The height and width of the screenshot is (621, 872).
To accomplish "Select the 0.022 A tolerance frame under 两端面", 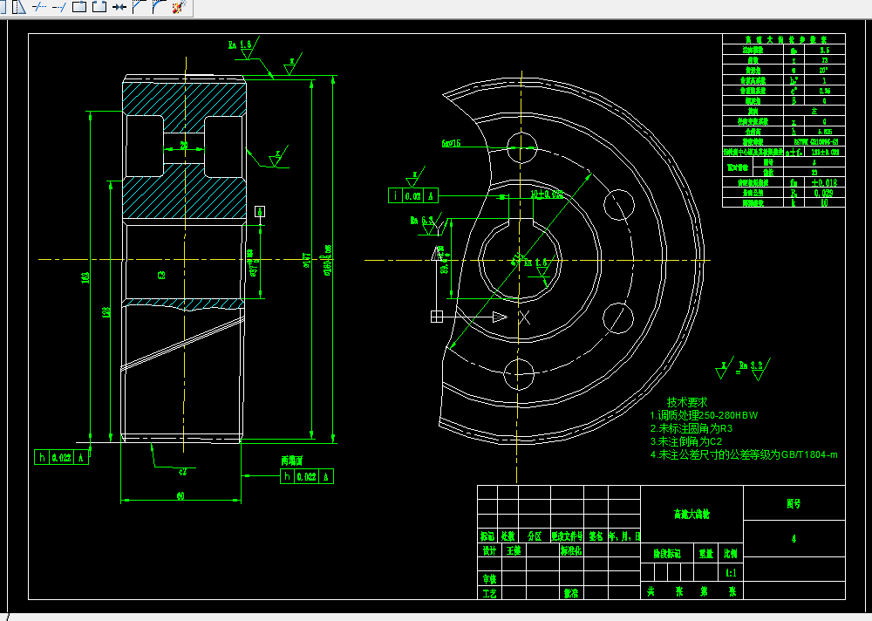I will pyautogui.click(x=306, y=476).
